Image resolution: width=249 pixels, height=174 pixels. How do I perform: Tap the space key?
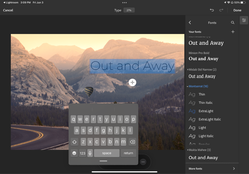[x=107, y=153]
